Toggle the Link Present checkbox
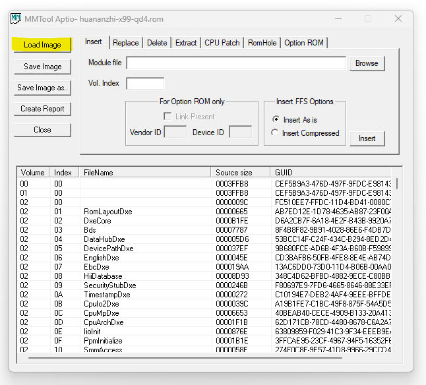The width and height of the screenshot is (426, 385). point(167,117)
